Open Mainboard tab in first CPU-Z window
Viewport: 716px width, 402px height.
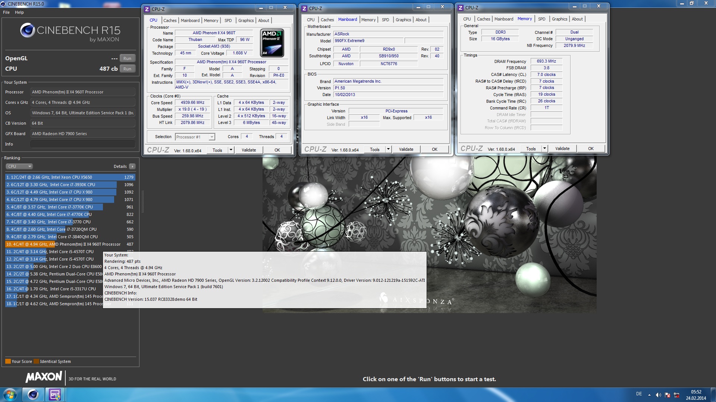click(x=190, y=20)
